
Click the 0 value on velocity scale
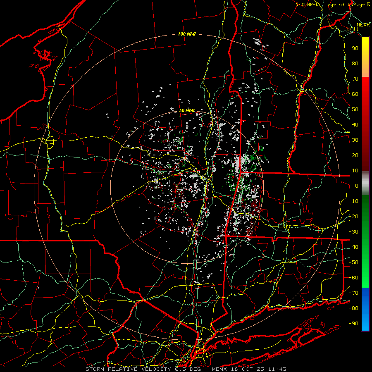(357, 186)
